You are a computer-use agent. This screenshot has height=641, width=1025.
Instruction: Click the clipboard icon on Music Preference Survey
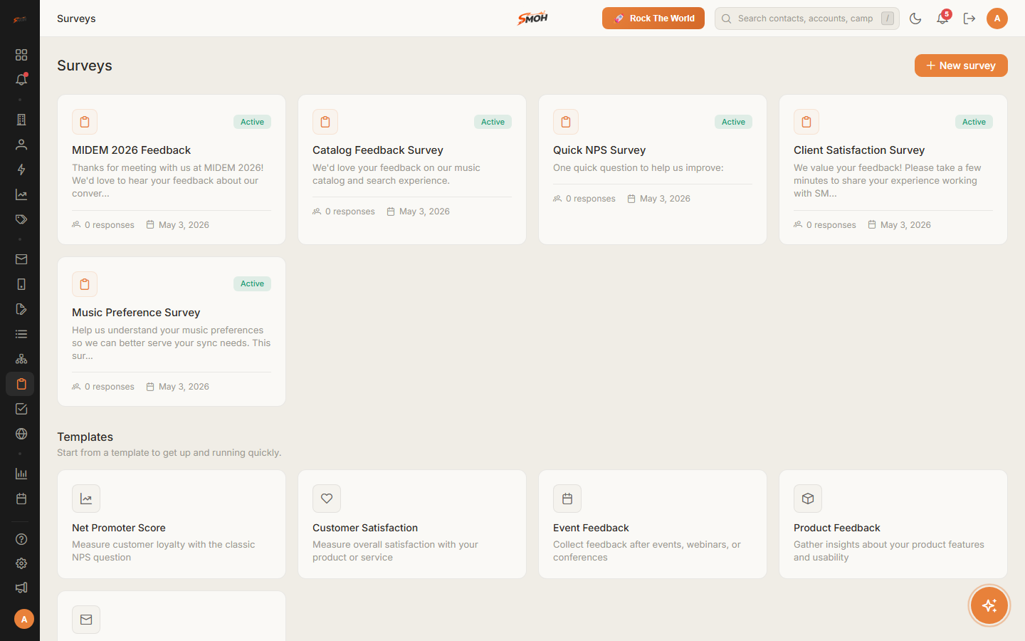[85, 284]
